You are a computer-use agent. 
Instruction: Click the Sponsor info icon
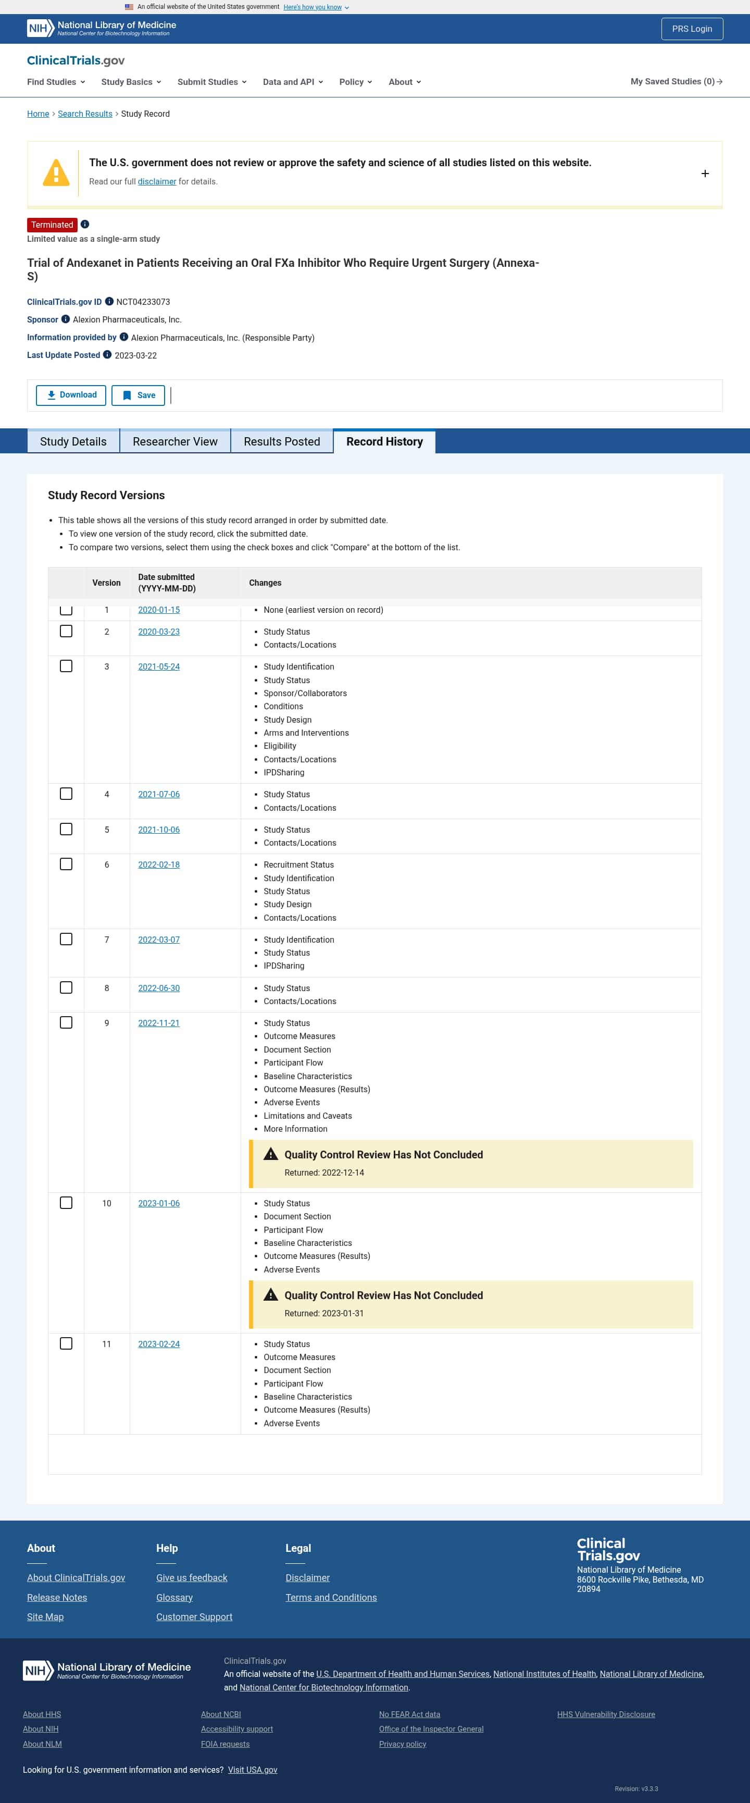(x=66, y=319)
